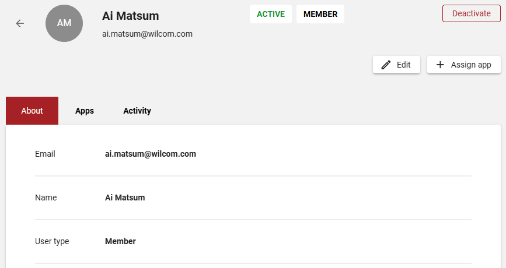The image size is (506, 268).
Task: Click the MEMBER role badge
Action: [320, 14]
